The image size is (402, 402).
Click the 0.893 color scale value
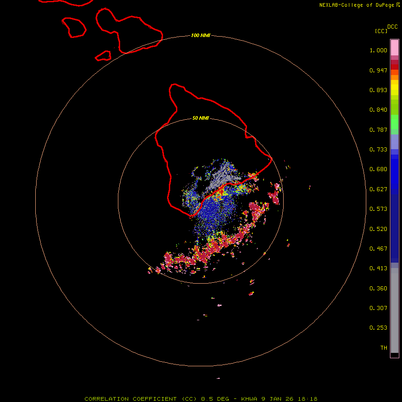(378, 90)
